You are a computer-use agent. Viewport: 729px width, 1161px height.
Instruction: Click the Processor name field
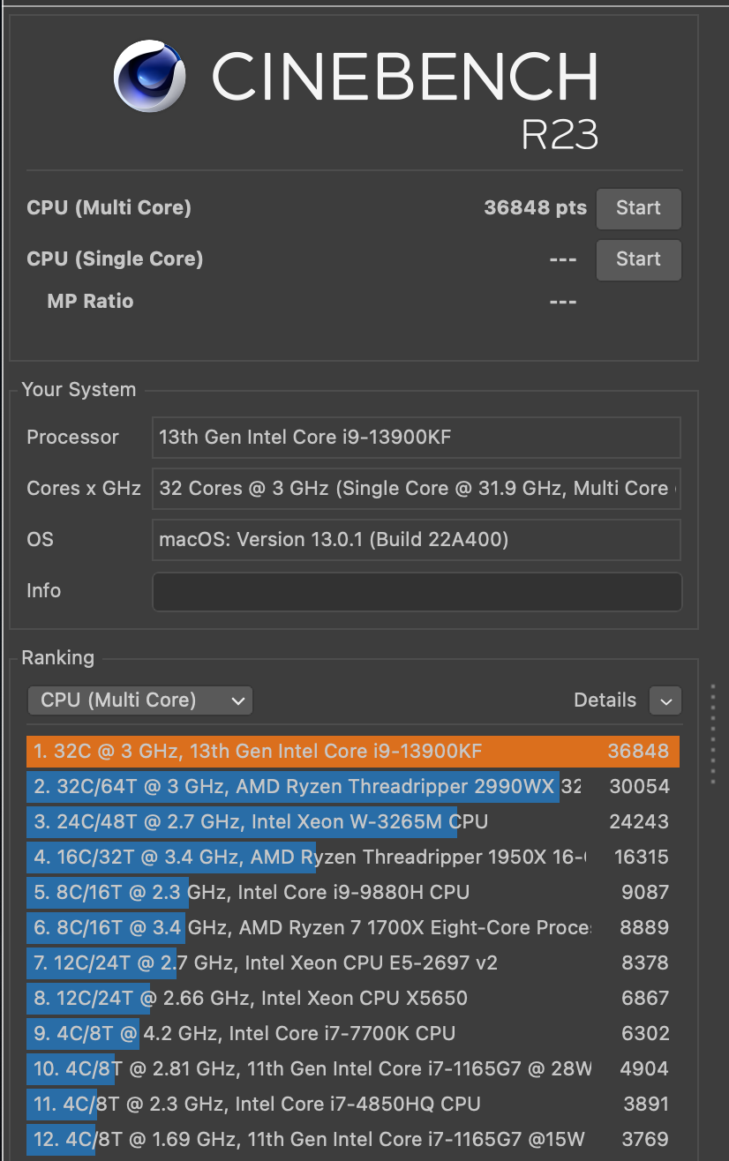(x=416, y=437)
